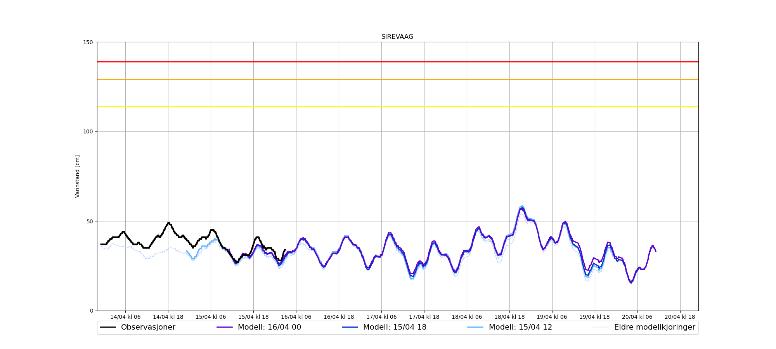This screenshot has height=349, width=776.
Task: Click the Vannstand [cm] y-axis label
Action: pyautogui.click(x=78, y=176)
